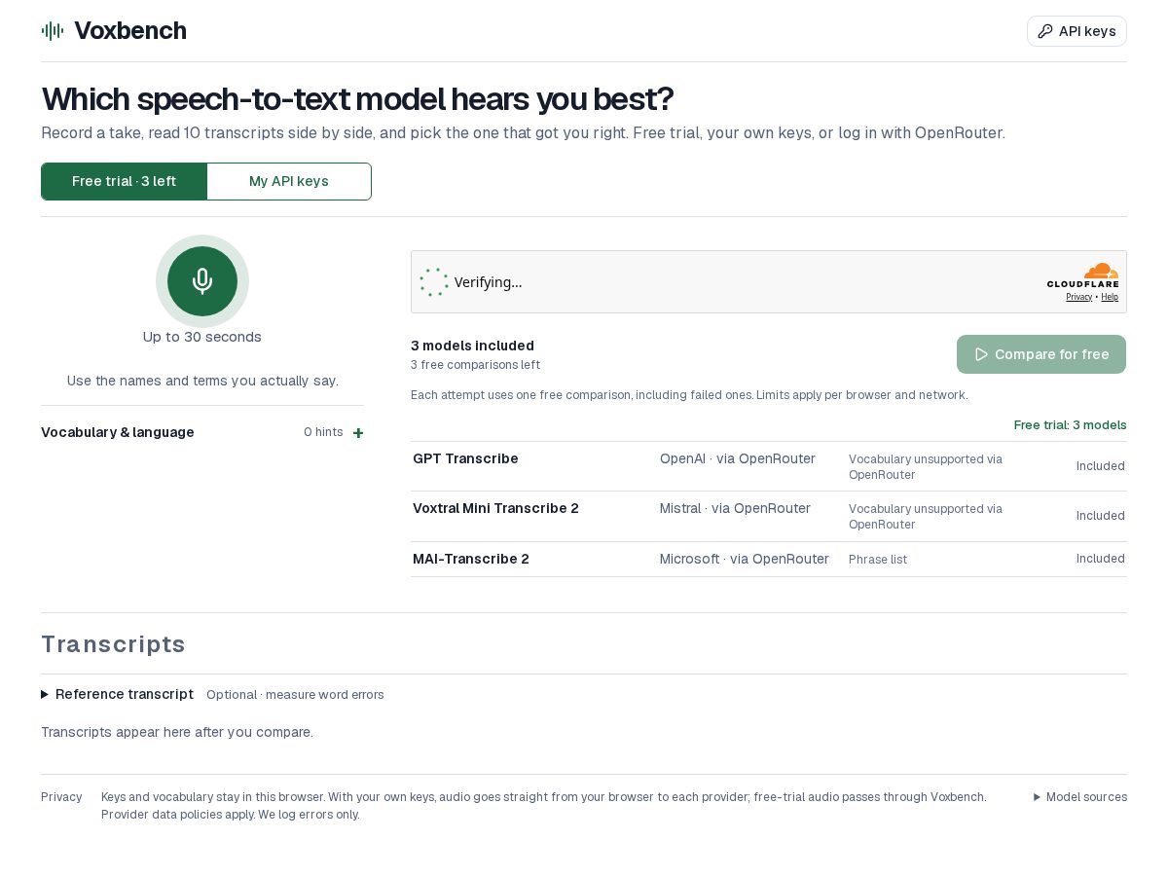Add a vocabulary hint with plus icon
Screen dimensions: 1168x876
358,433
